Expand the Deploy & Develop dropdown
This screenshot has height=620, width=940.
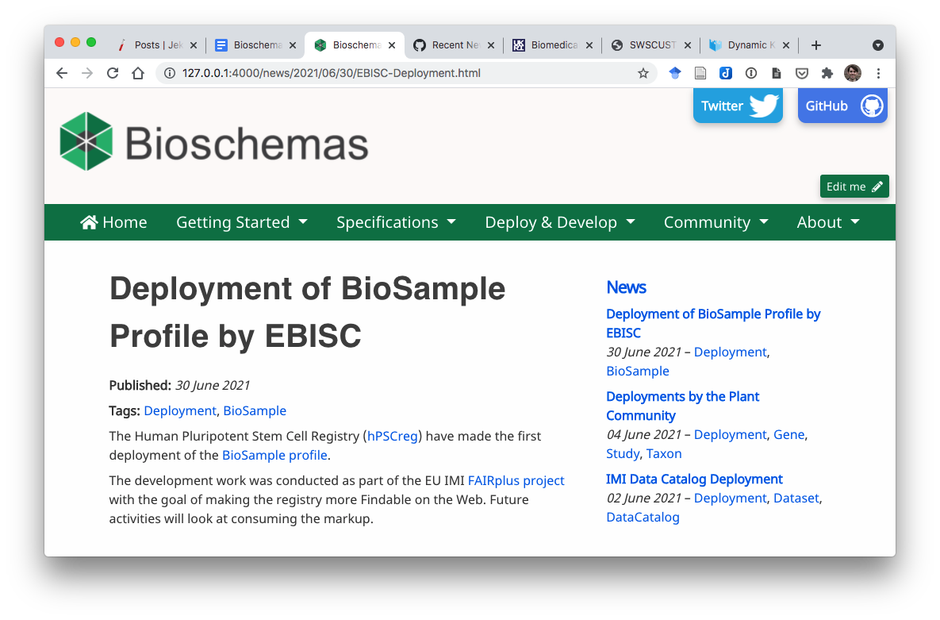560,222
